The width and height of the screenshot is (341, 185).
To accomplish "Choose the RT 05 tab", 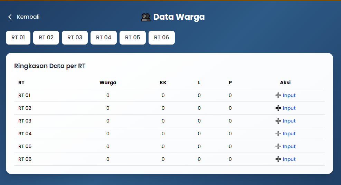I will click(133, 38).
